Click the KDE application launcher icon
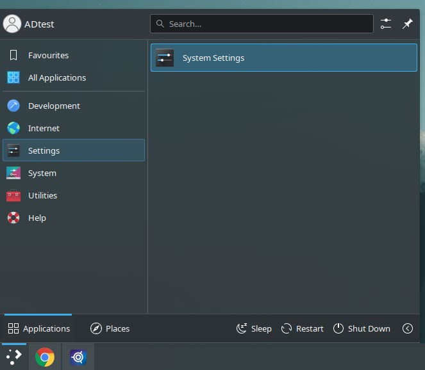Image resolution: width=425 pixels, height=370 pixels. coord(14,357)
